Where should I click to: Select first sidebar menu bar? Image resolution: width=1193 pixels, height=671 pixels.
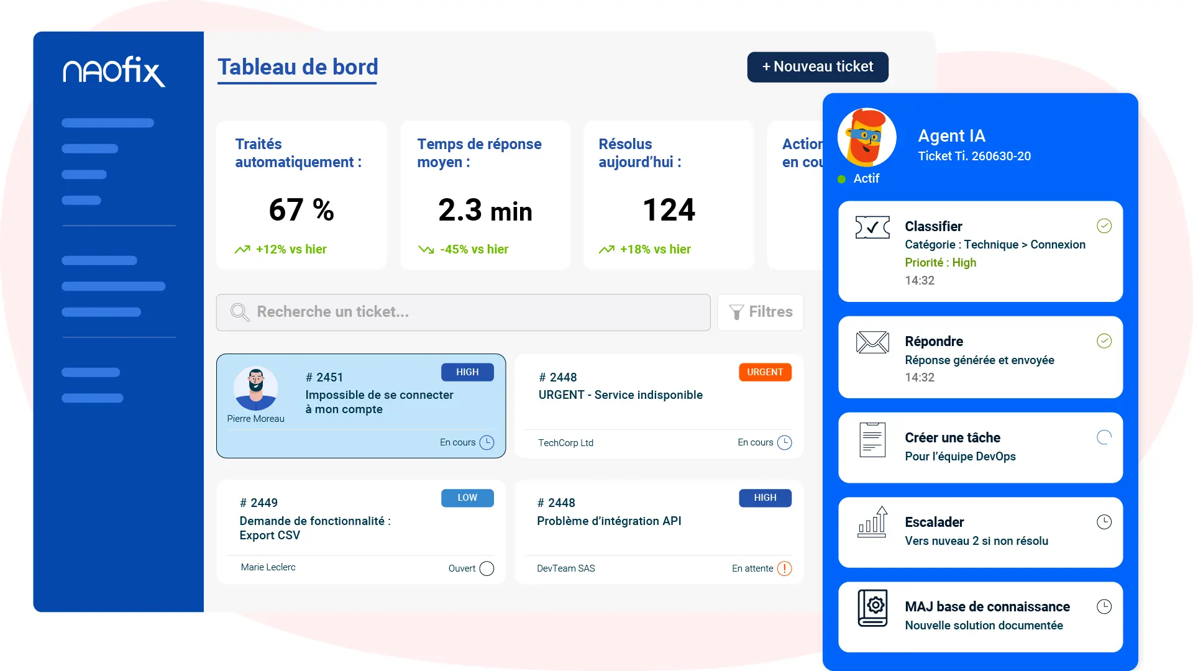click(x=107, y=123)
